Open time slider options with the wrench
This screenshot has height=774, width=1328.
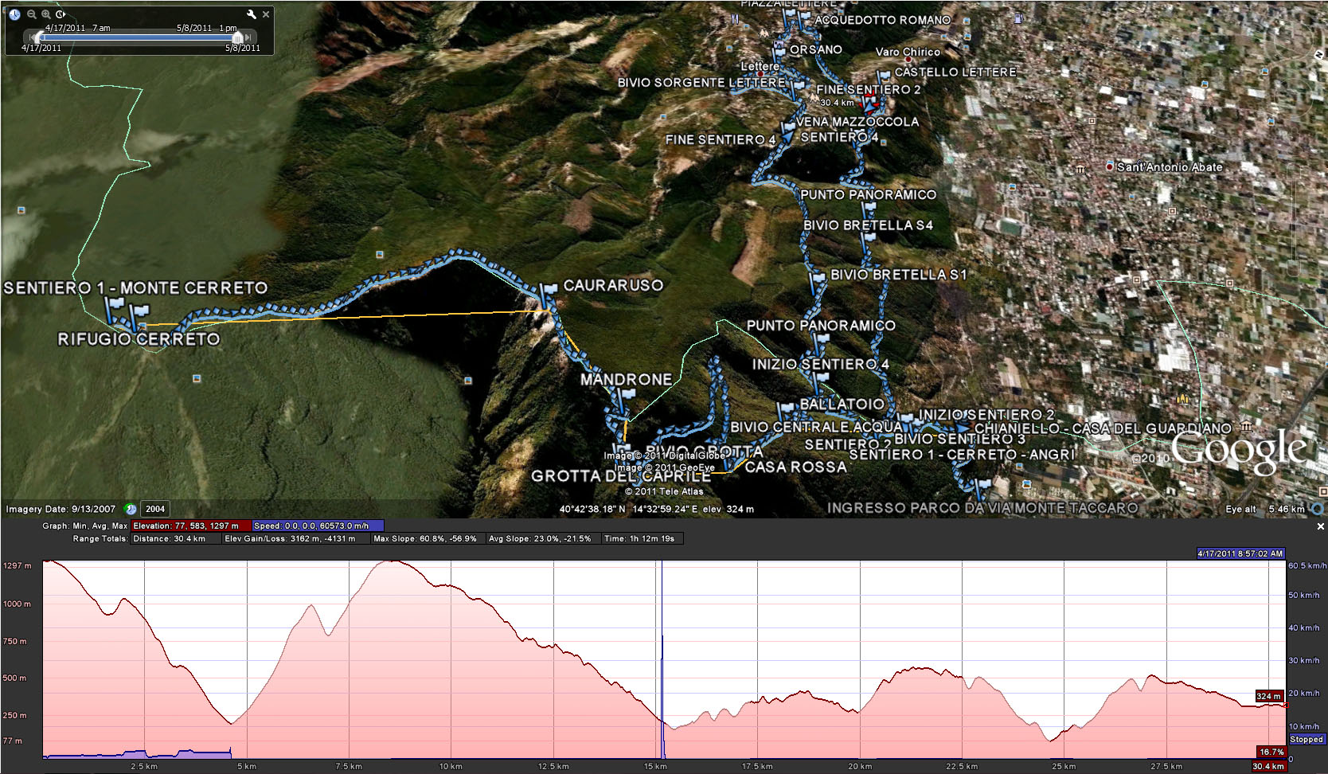point(252,14)
